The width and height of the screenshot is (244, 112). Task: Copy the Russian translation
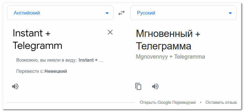pos(138,87)
